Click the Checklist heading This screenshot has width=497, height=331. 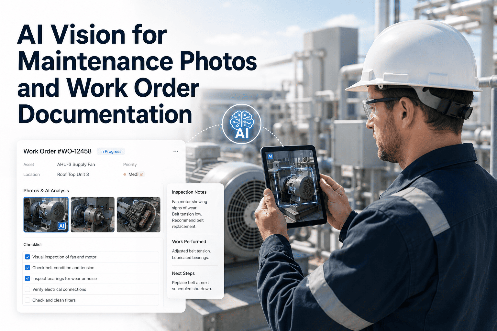click(33, 245)
